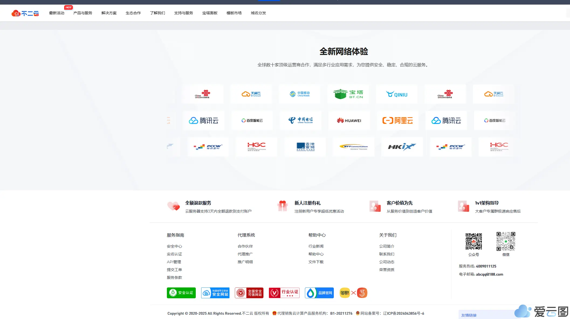
Task: Click the 全国安全可信网站 badge
Action: pos(249,293)
